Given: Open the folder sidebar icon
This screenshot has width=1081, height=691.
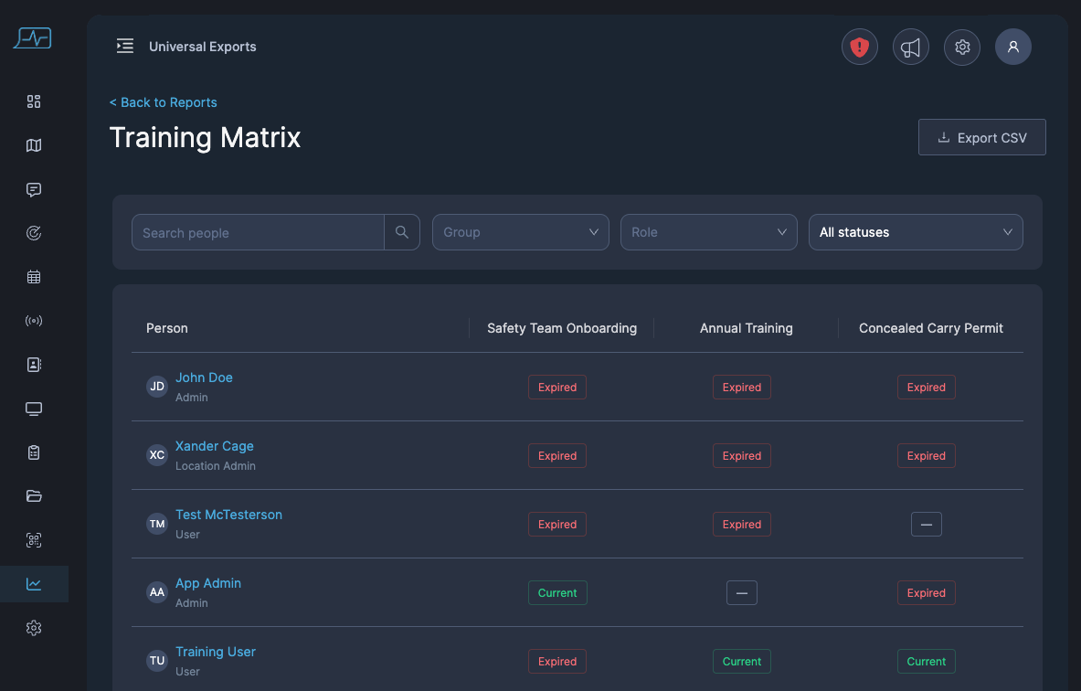Looking at the screenshot, I should coord(34,495).
